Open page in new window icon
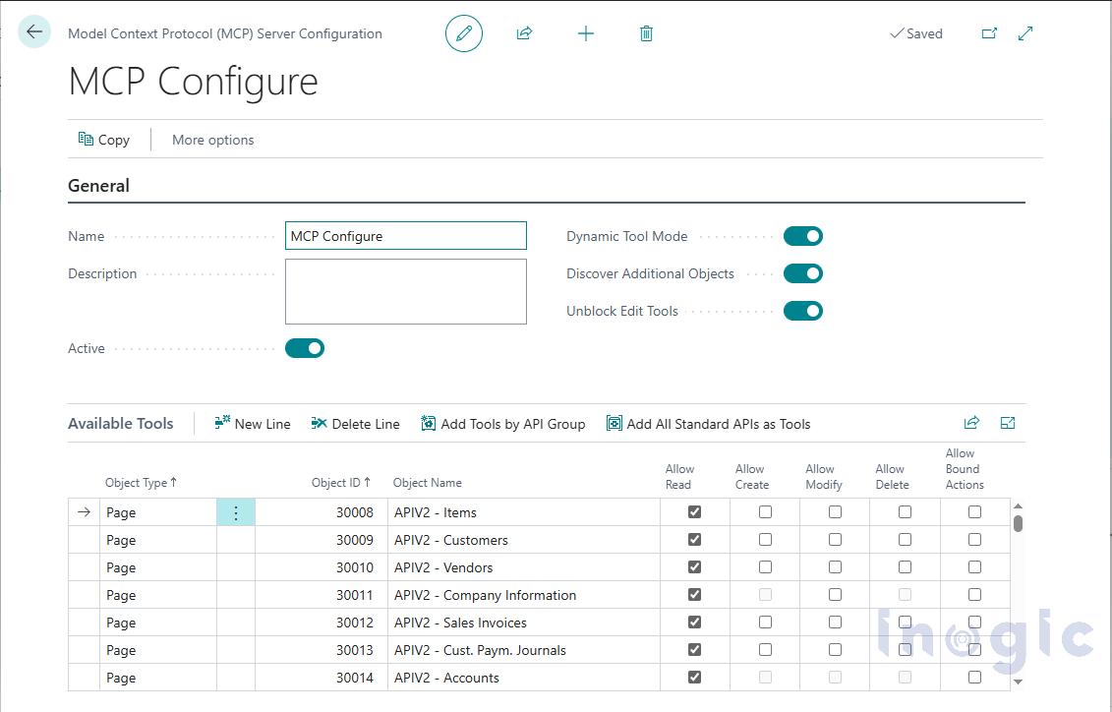Image resolution: width=1112 pixels, height=712 pixels. pyautogui.click(x=989, y=33)
